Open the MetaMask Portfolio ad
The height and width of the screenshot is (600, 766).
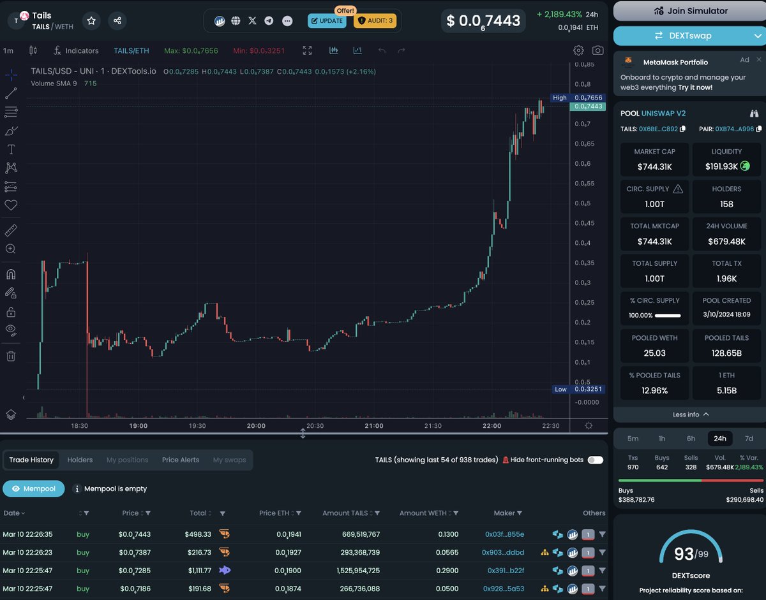click(689, 74)
